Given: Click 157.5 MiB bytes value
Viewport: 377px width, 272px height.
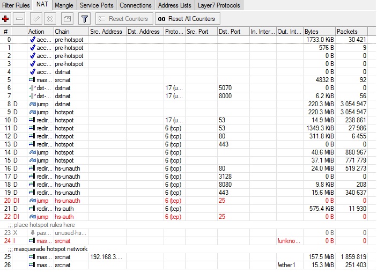Looking at the screenshot, I should (321, 257).
